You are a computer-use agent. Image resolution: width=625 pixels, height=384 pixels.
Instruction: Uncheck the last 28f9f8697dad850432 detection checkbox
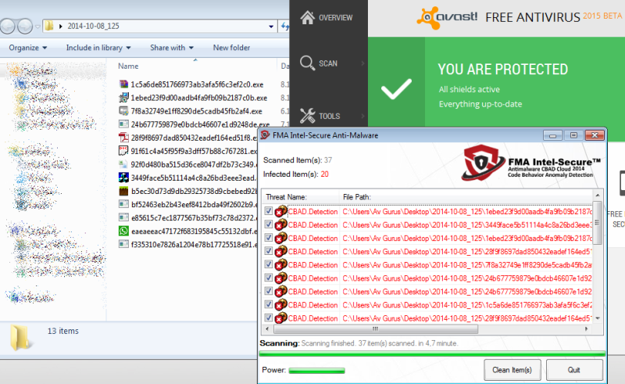point(268,318)
